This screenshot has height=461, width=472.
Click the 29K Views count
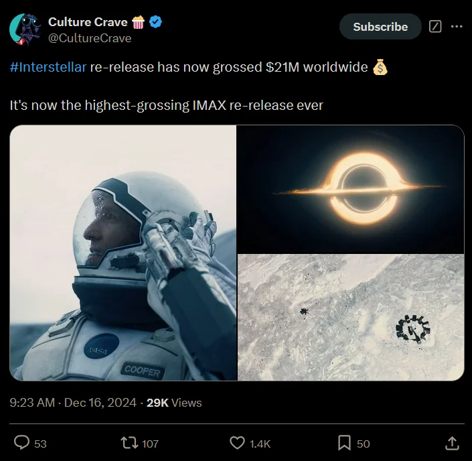click(174, 403)
